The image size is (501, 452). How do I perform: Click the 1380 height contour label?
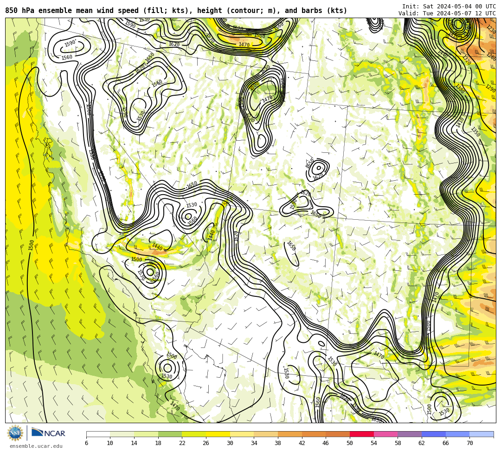(460, 89)
